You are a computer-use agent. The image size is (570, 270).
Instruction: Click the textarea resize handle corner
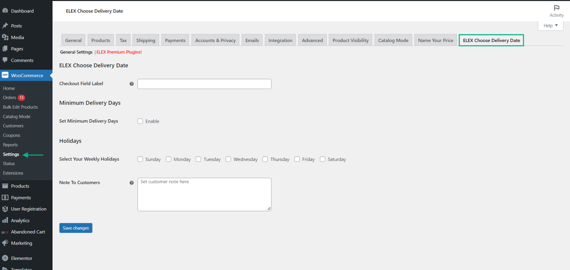pos(269,209)
